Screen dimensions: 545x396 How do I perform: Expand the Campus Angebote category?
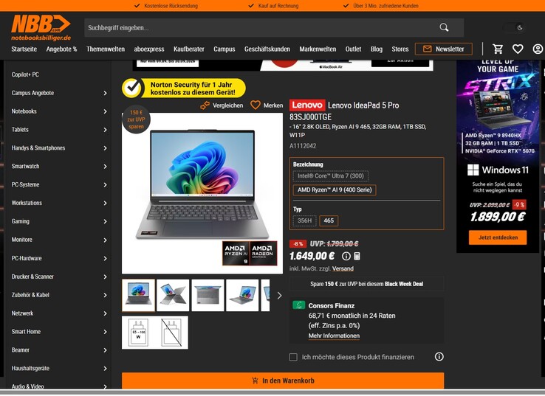(105, 93)
